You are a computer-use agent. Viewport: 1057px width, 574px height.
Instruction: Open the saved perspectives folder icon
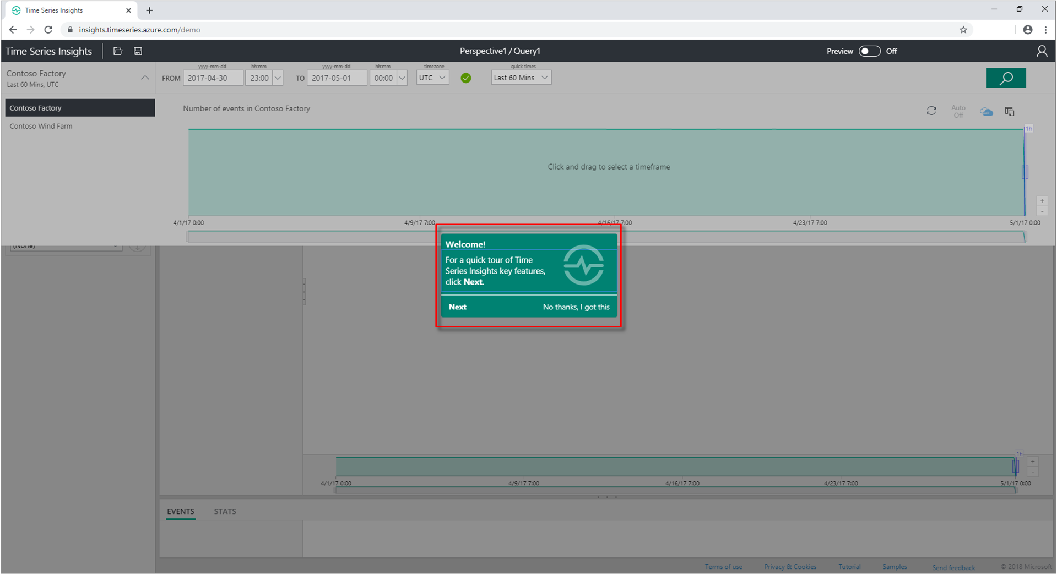pos(118,51)
